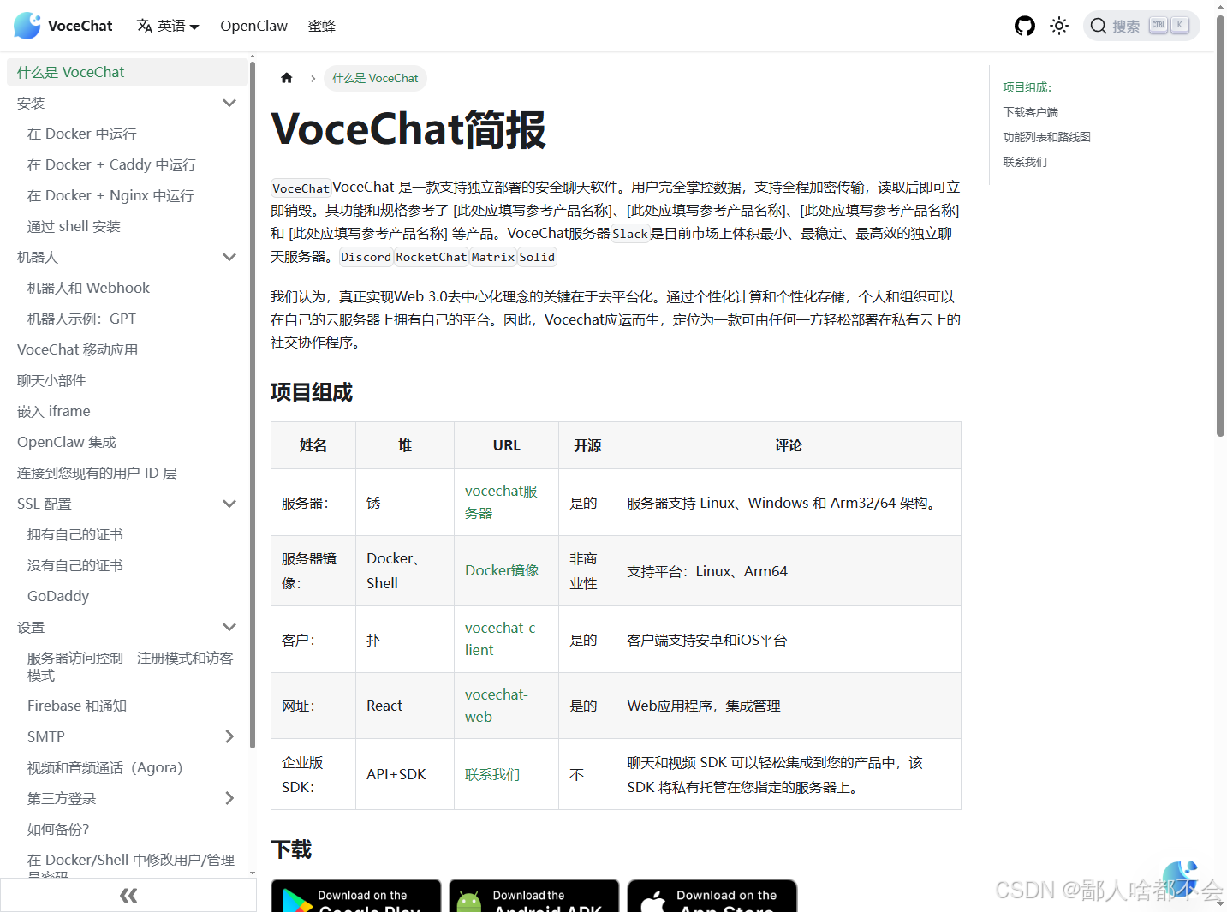Screen dimensions: 1227x912
Task: Open 在 Docker 中运行 page
Action: coord(82,134)
